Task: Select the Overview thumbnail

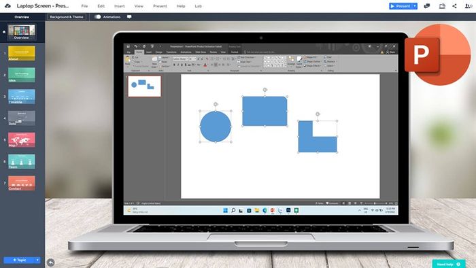Action: pos(22,33)
